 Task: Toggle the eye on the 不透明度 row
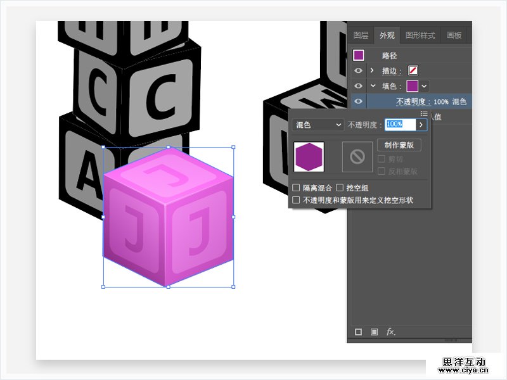coord(359,101)
